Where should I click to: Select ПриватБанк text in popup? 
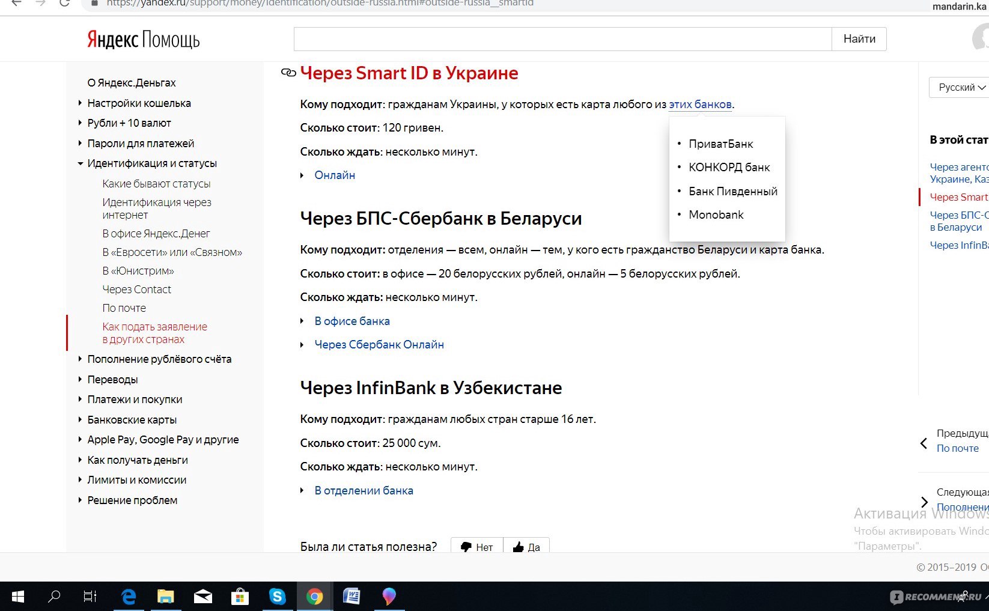pyautogui.click(x=720, y=144)
